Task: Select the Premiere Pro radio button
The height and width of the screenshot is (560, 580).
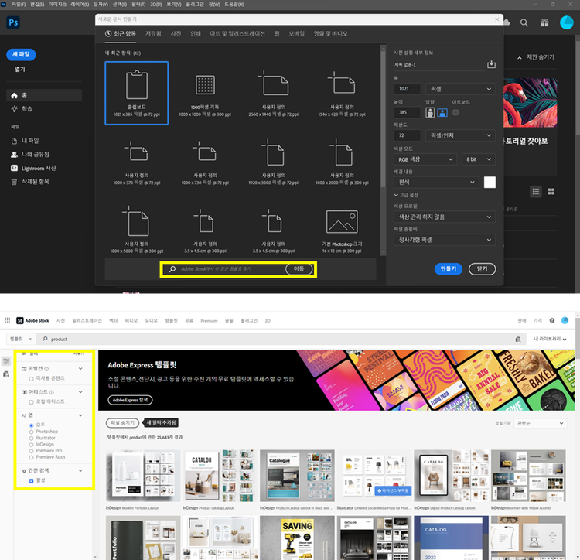Action: (x=31, y=451)
